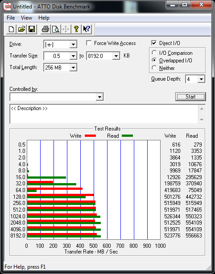Choose the Neither radio option
The width and height of the screenshot is (215, 274).
pos(154,68)
